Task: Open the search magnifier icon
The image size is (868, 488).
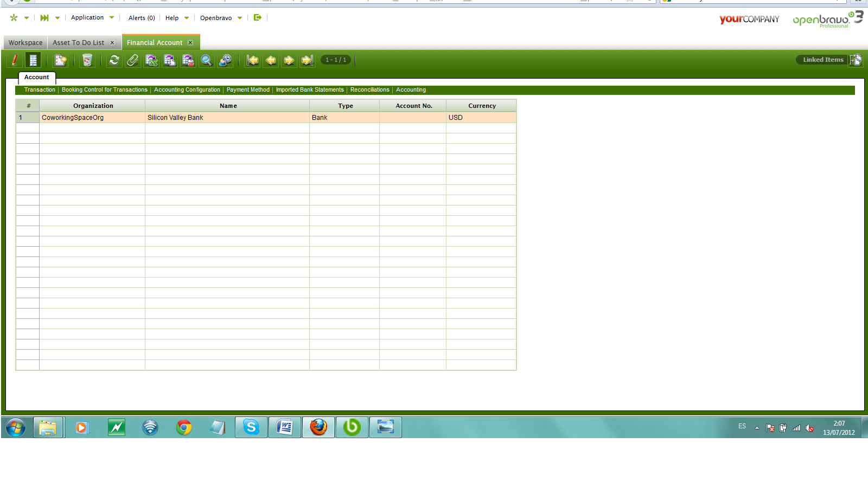Action: point(206,60)
